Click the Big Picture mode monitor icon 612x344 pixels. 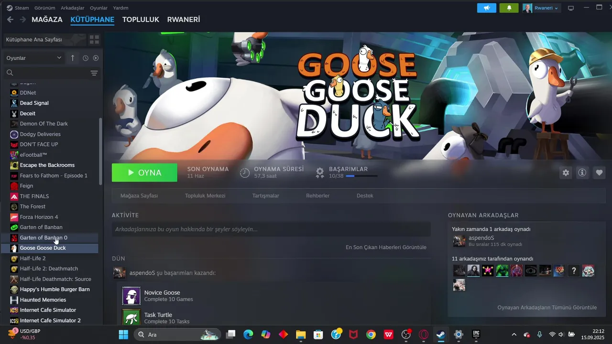pos(570,8)
